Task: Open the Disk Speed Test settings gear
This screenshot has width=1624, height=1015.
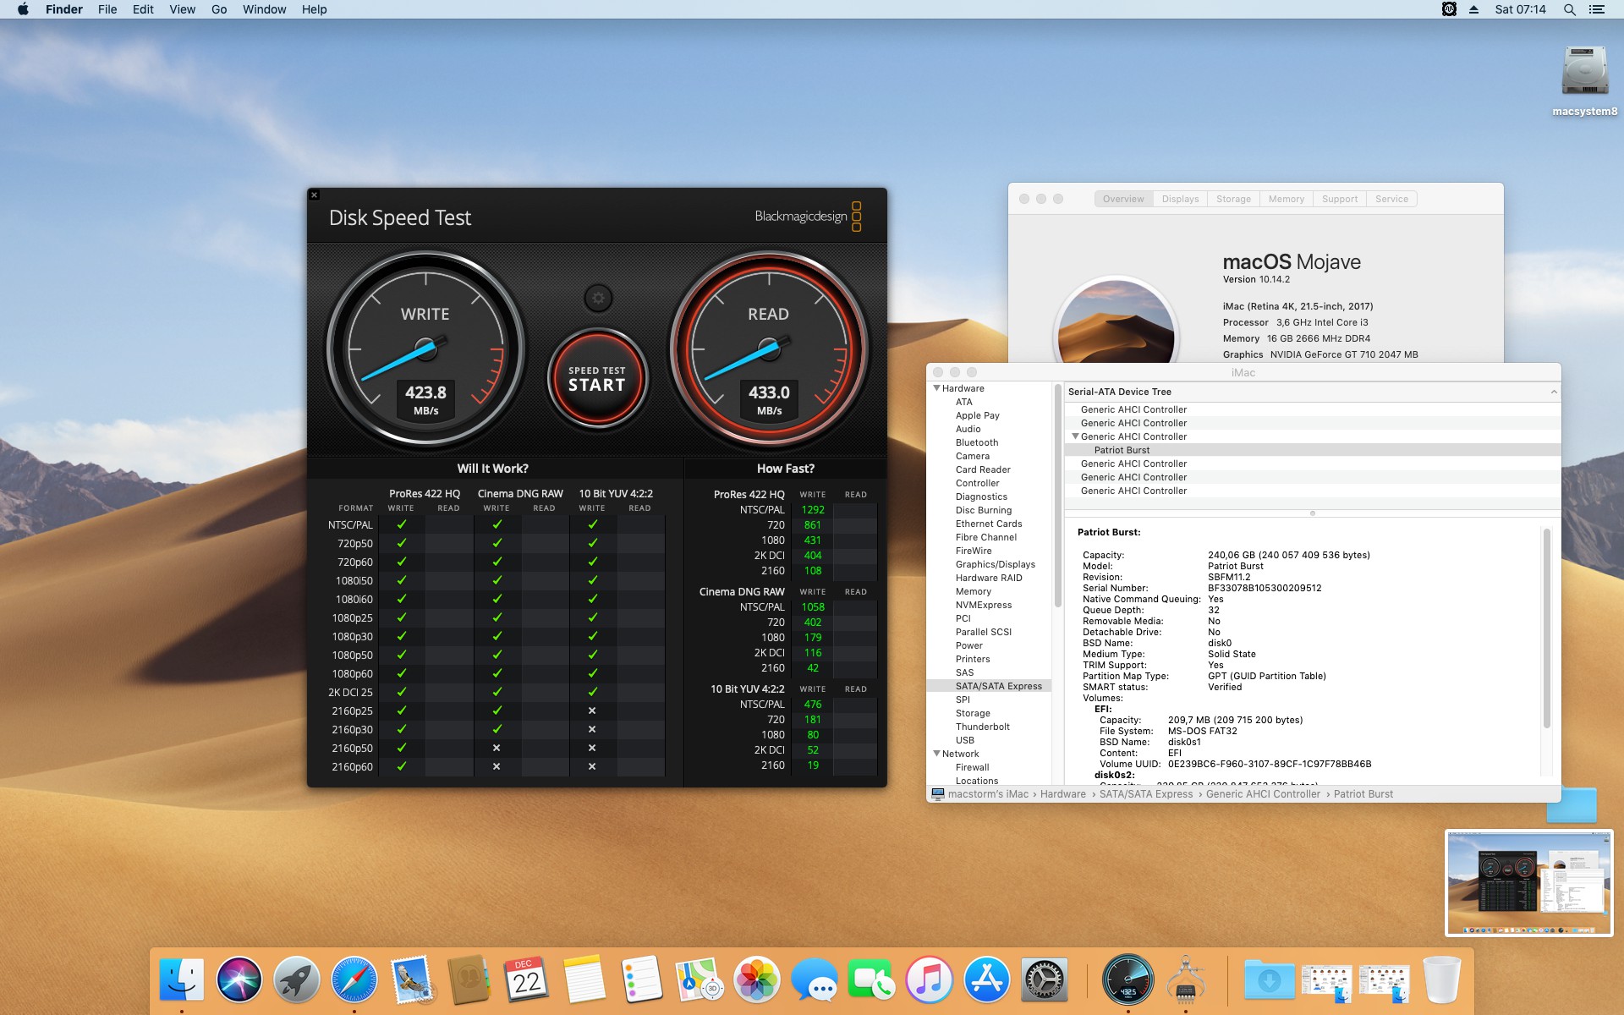Action: click(598, 298)
